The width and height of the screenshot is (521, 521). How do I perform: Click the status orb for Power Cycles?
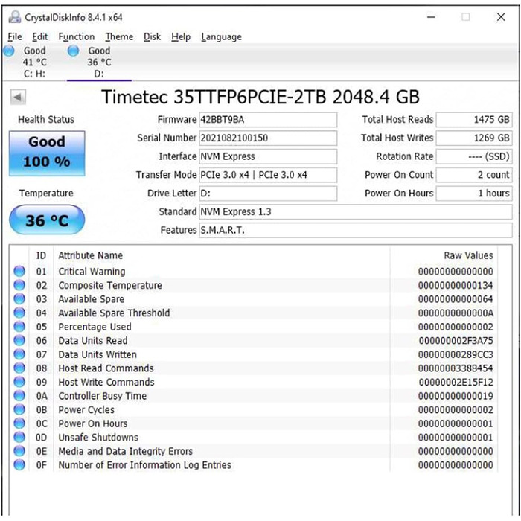coord(19,409)
